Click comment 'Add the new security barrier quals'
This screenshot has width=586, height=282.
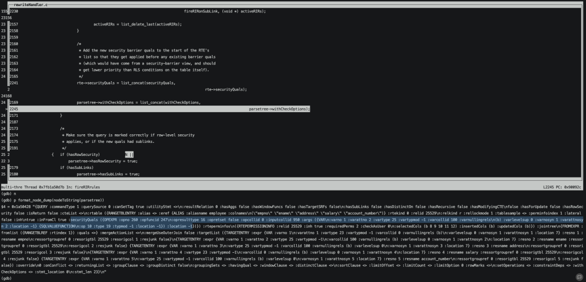tap(146, 50)
